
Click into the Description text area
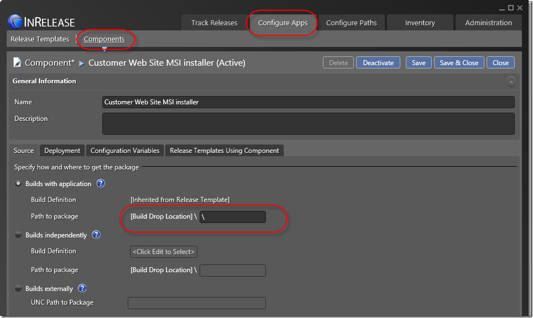(309, 124)
